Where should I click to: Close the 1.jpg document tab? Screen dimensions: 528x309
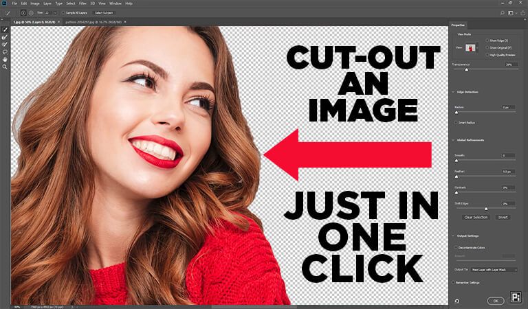coord(58,22)
